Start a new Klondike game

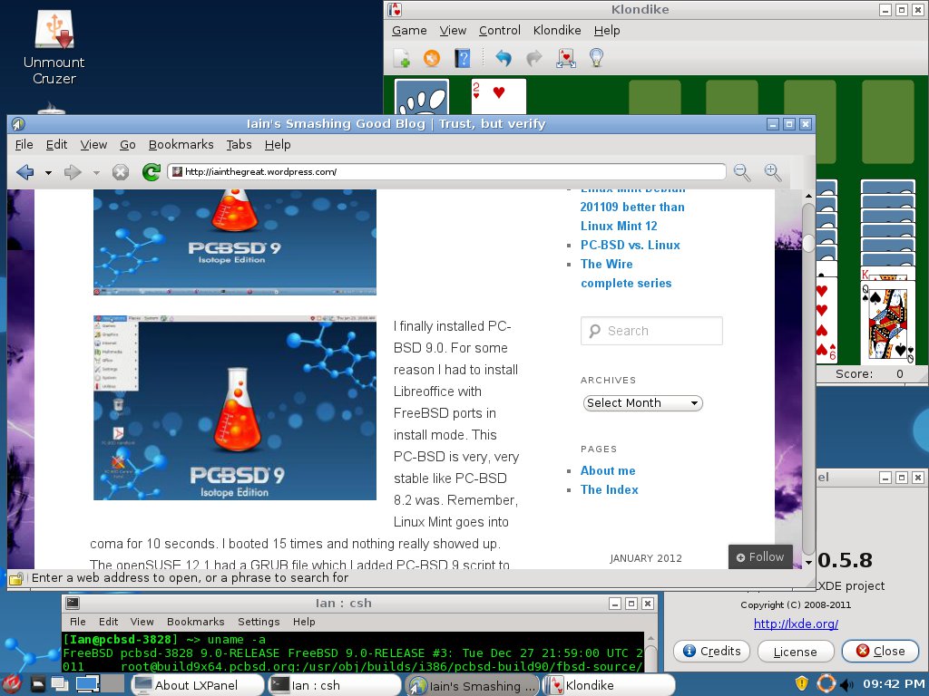[x=402, y=57]
